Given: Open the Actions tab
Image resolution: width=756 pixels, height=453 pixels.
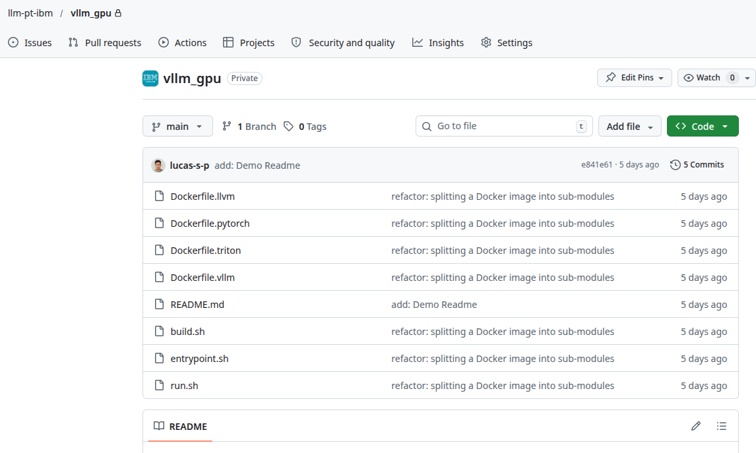Looking at the screenshot, I should (182, 42).
